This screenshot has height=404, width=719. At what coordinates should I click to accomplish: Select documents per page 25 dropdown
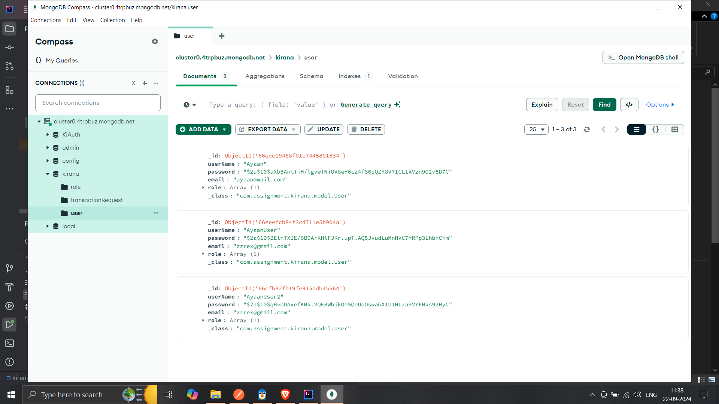(x=536, y=129)
